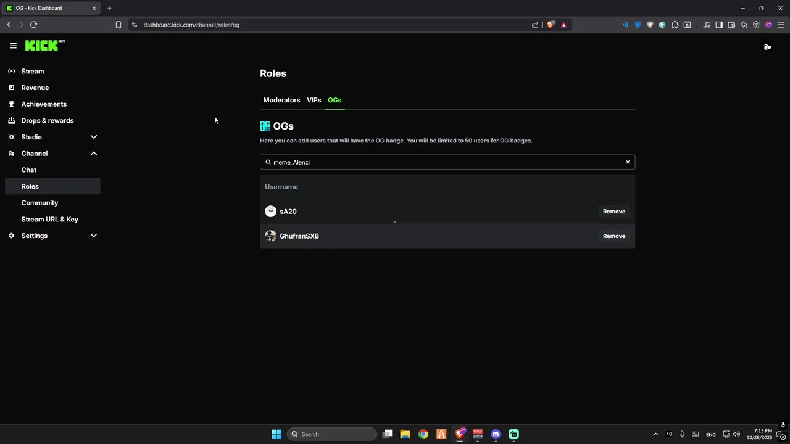Click GhufranSXB's avatar
The width and height of the screenshot is (790, 444).
coord(270,236)
